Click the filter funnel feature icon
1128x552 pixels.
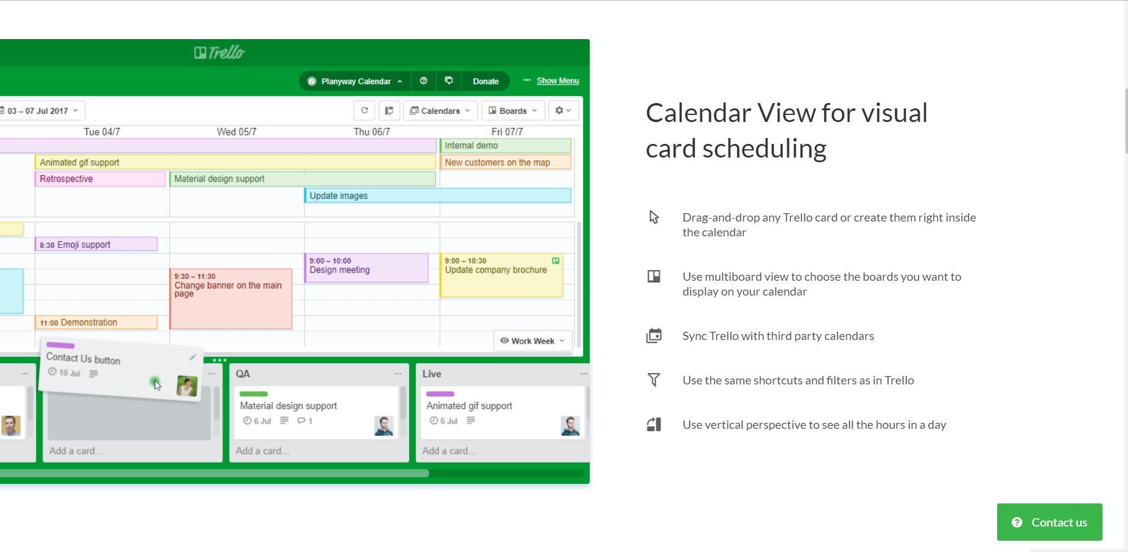tap(654, 380)
